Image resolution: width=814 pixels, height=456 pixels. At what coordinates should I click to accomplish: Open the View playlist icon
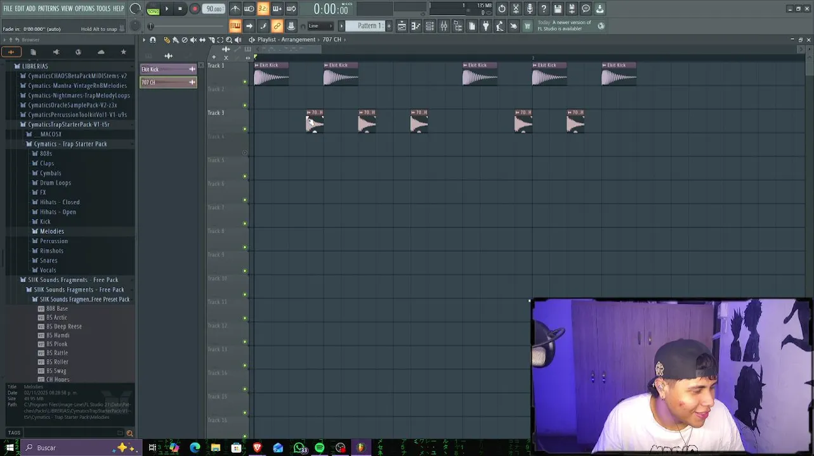[402, 26]
